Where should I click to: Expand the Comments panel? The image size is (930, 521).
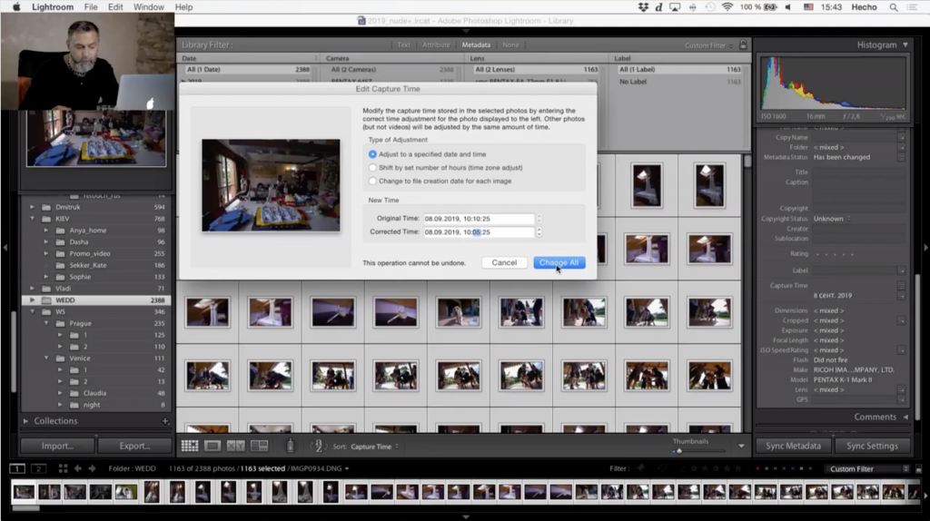pyautogui.click(x=905, y=418)
